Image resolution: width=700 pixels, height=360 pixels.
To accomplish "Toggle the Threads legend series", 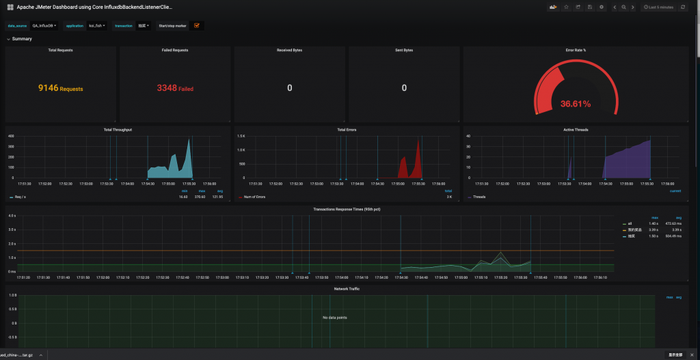I will (481, 197).
